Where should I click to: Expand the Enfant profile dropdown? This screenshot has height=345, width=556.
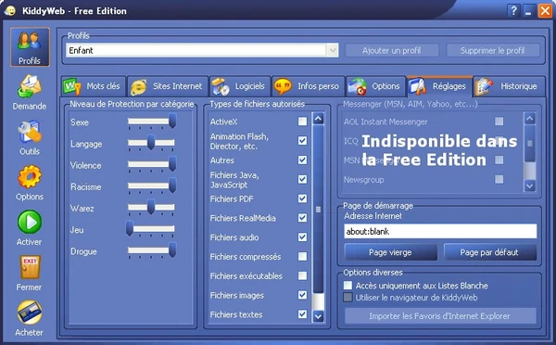pyautogui.click(x=333, y=50)
